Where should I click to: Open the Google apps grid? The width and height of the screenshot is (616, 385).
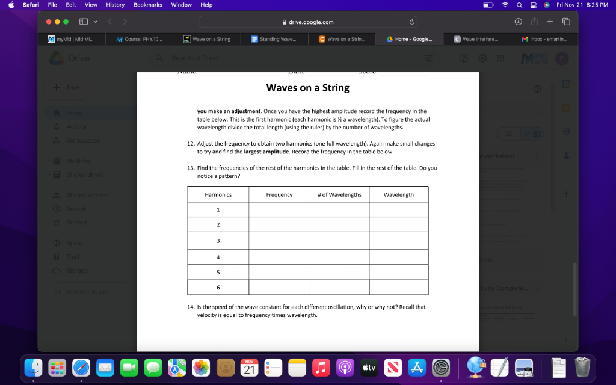[x=500, y=58]
